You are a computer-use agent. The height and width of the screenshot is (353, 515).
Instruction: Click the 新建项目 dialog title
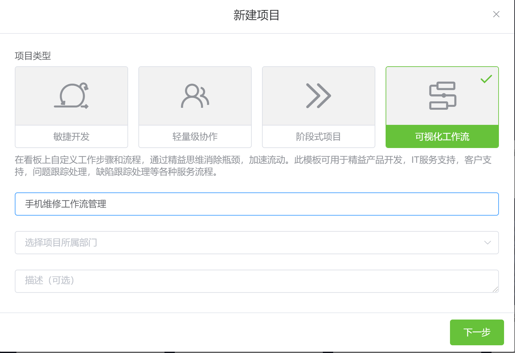coord(256,15)
